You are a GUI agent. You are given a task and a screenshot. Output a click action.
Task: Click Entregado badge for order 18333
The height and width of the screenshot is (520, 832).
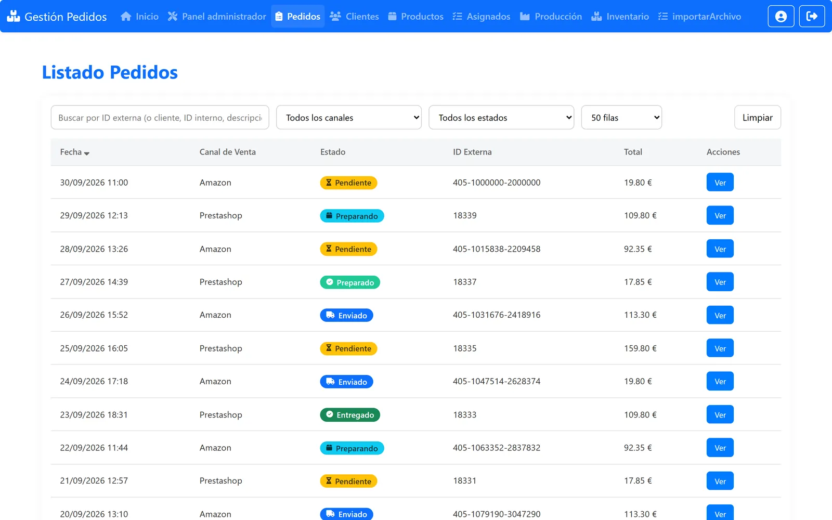click(x=350, y=415)
